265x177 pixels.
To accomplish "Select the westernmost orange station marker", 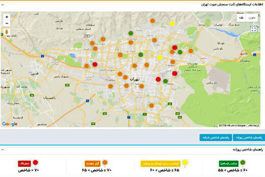I will pos(86,66).
